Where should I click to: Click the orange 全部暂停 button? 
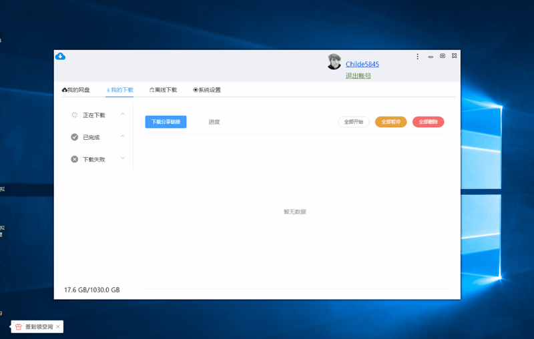(391, 122)
